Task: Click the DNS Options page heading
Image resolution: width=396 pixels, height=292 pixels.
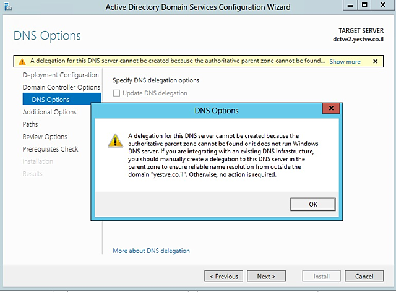Action: (x=47, y=35)
